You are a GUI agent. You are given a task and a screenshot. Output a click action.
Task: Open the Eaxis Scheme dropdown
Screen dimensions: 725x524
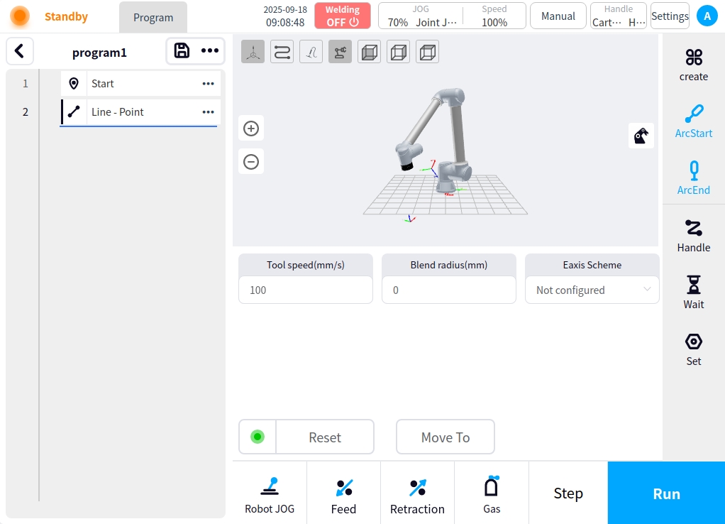pos(592,290)
